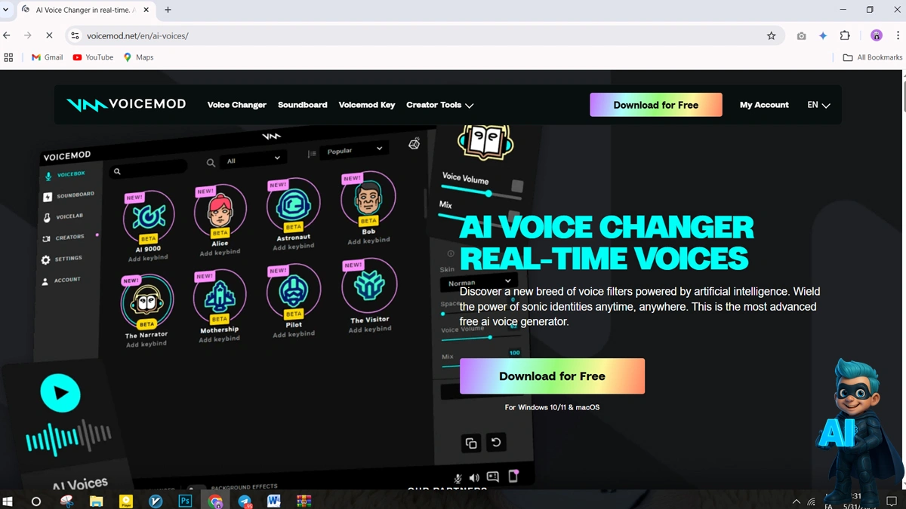
Task: Click the address bar URL
Action: point(137,35)
